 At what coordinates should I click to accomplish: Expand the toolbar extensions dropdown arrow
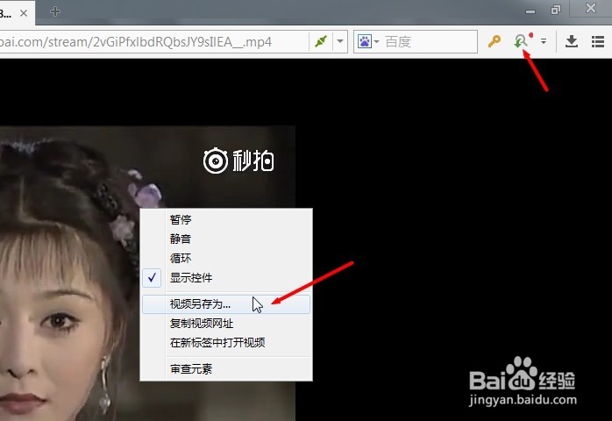click(x=544, y=40)
